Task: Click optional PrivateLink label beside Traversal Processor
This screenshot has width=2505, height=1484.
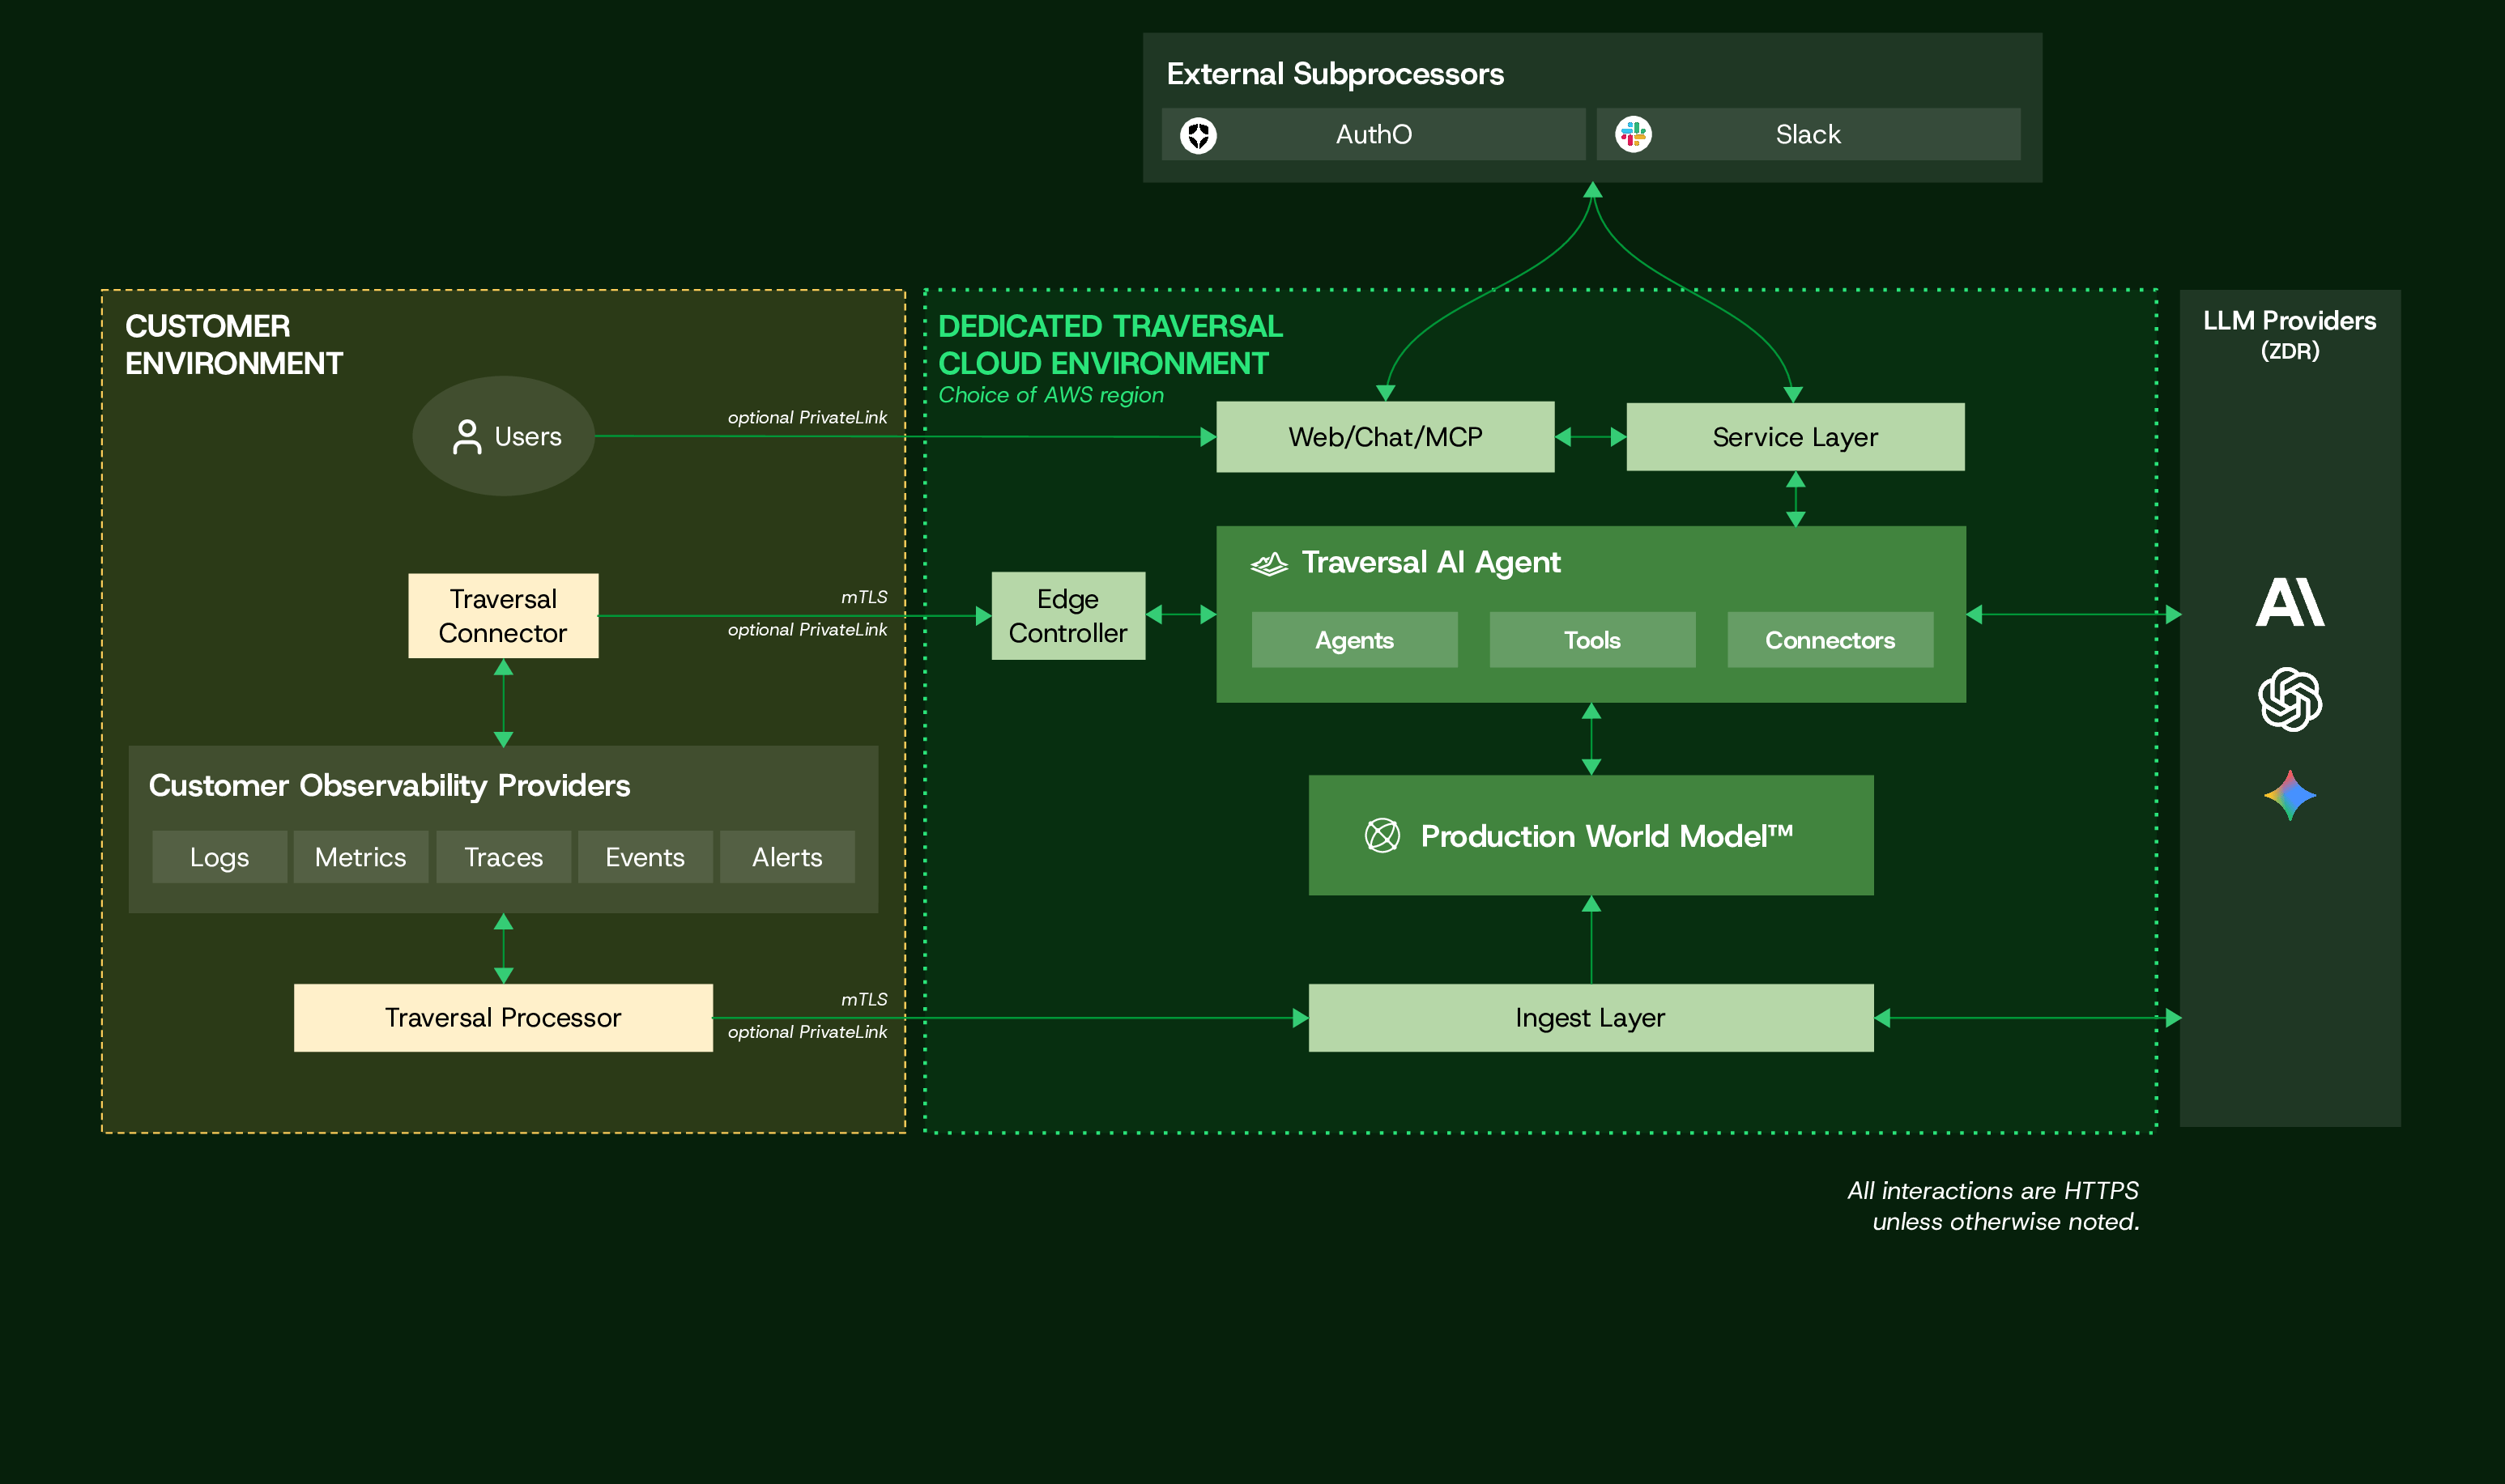Action: [807, 1031]
